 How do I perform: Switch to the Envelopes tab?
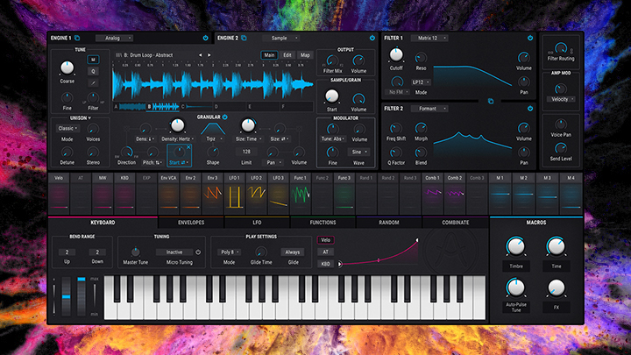(x=190, y=223)
